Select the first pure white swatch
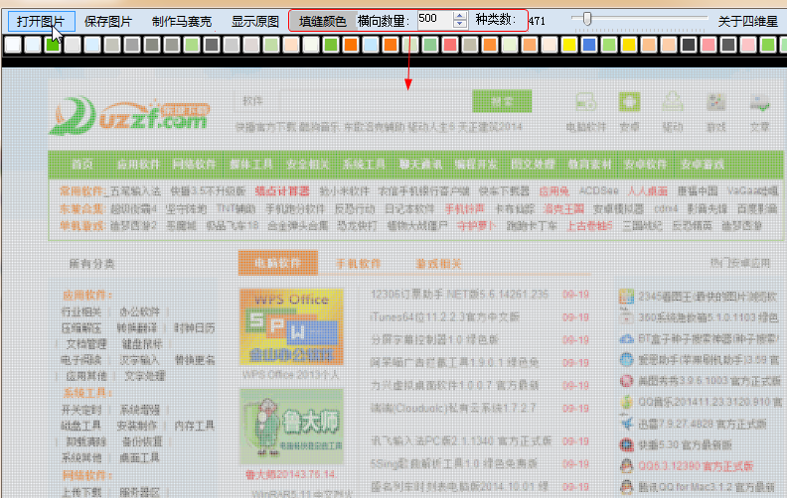787x498 pixels. point(13,45)
